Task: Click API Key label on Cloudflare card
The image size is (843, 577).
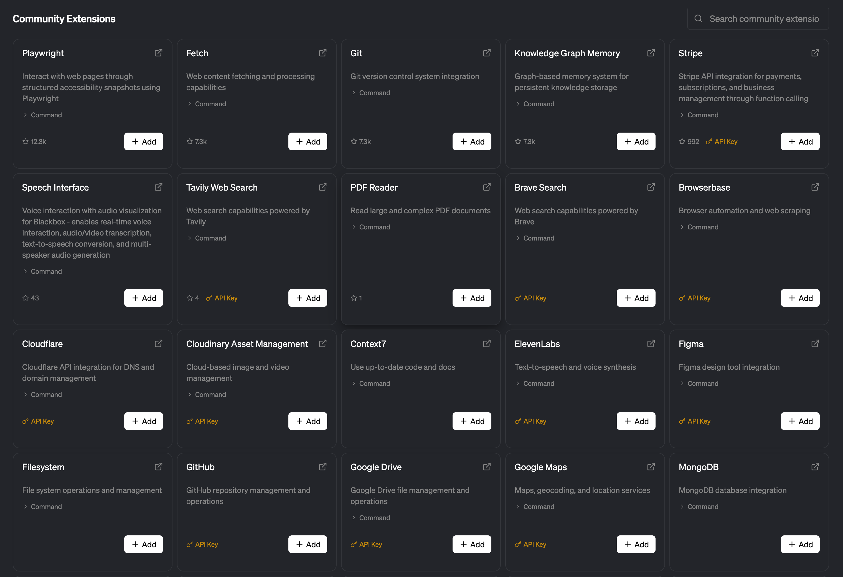Action: tap(38, 421)
